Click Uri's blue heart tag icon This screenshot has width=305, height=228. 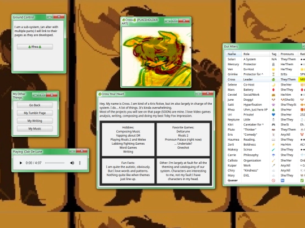coord(273,115)
